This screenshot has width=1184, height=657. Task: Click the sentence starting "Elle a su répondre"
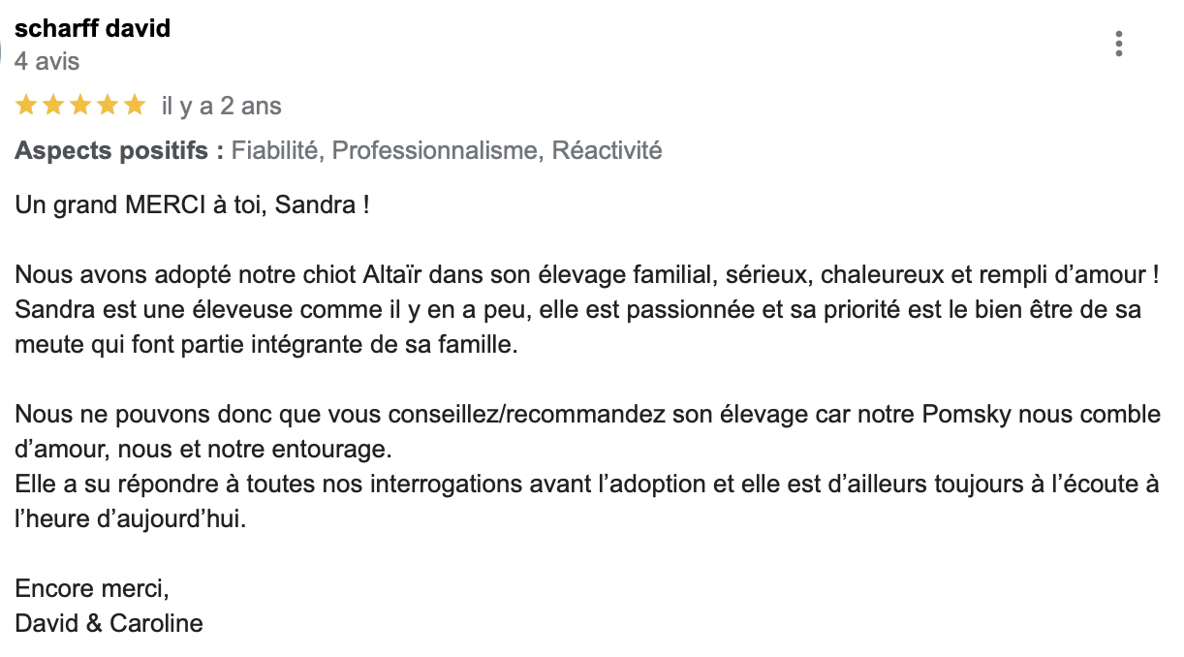586,484
